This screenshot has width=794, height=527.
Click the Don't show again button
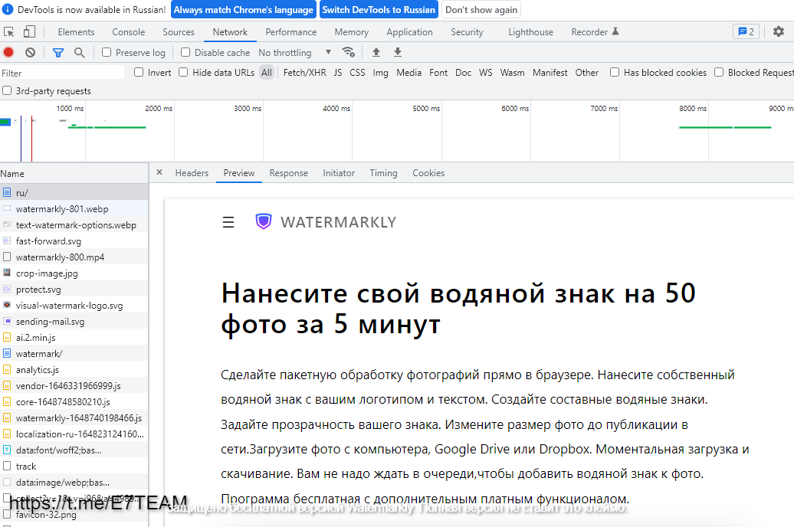(x=481, y=10)
